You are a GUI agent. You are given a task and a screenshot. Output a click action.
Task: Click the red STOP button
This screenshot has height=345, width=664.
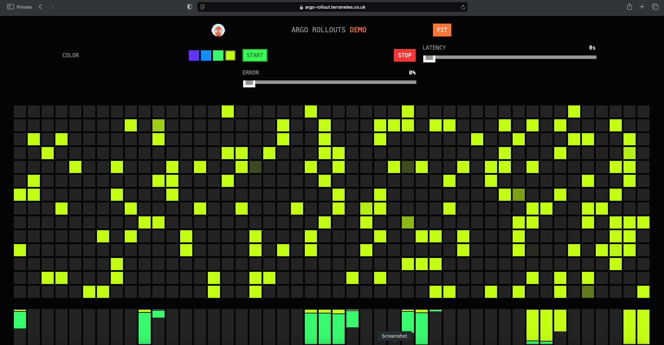coord(405,55)
